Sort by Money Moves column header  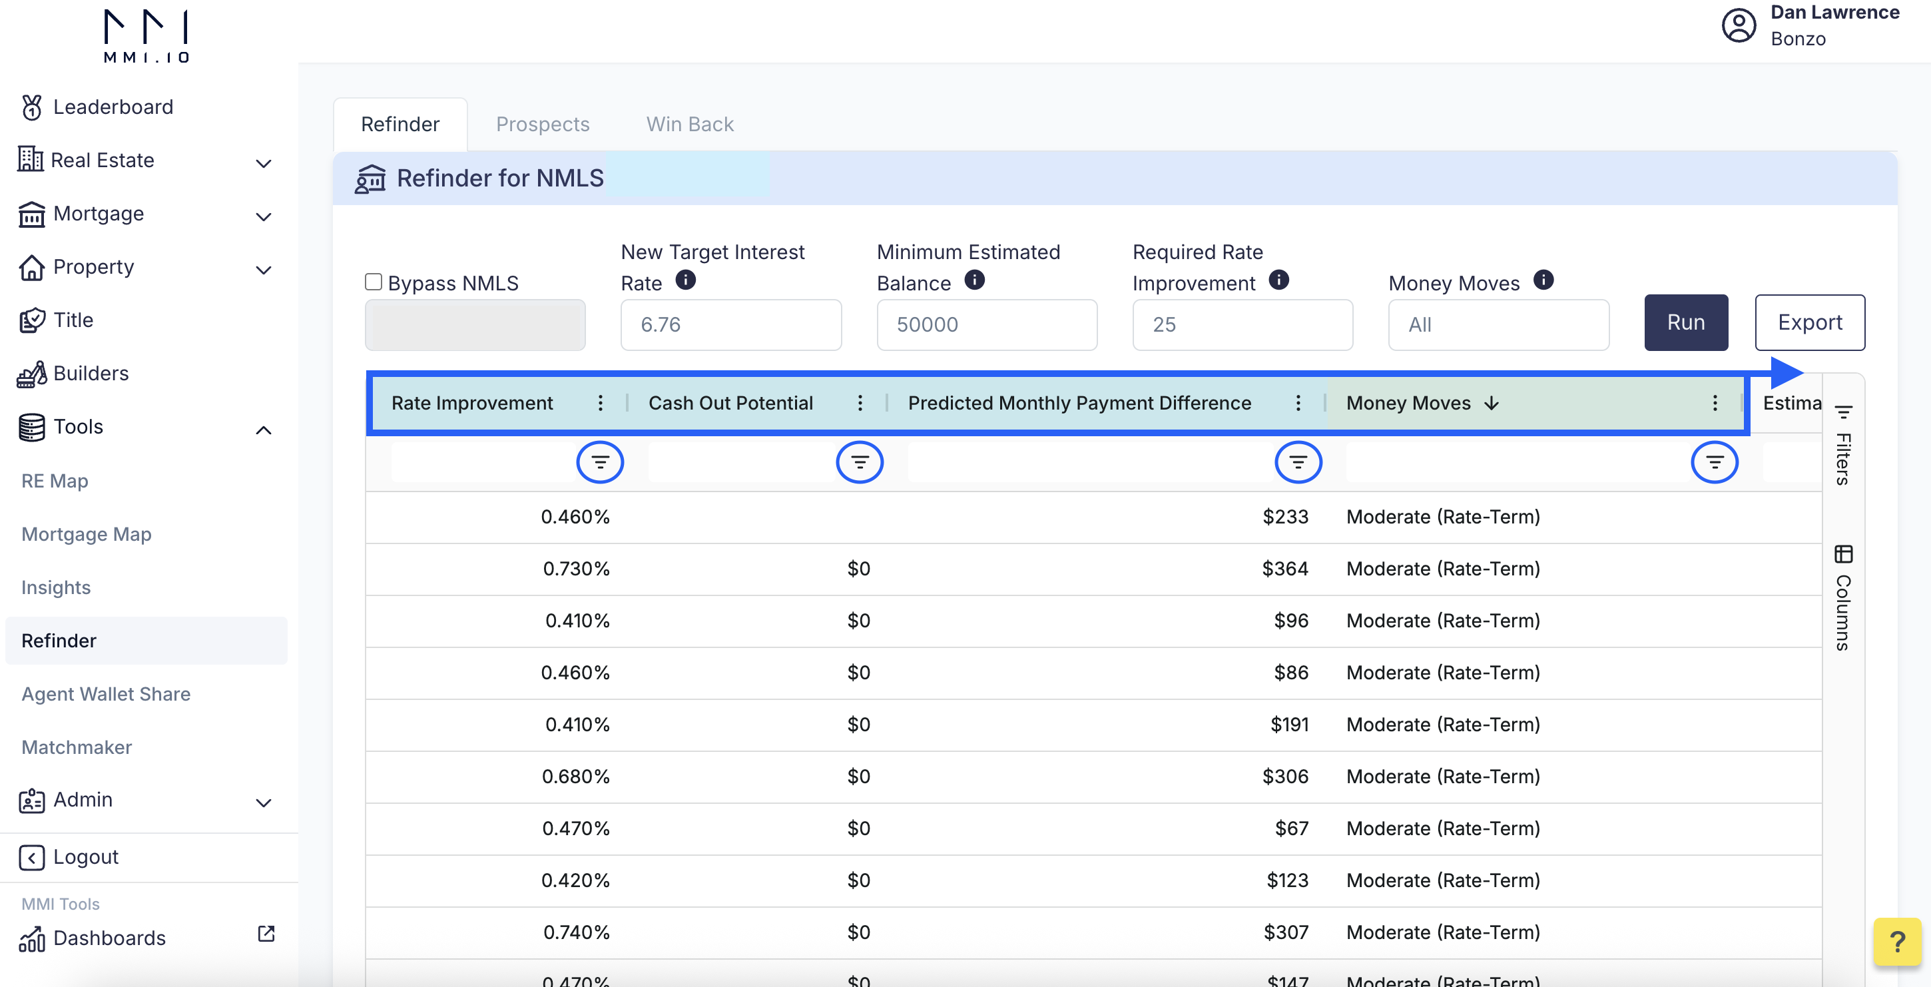coord(1408,403)
